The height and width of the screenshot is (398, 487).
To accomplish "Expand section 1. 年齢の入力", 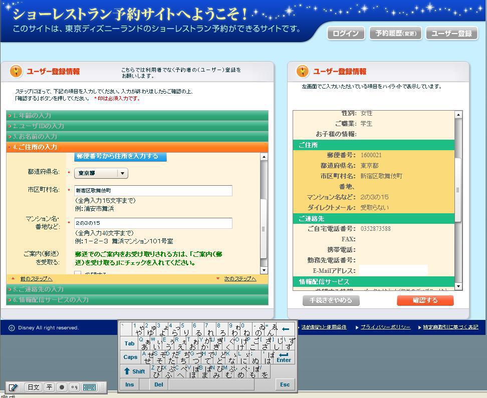I will 137,116.
